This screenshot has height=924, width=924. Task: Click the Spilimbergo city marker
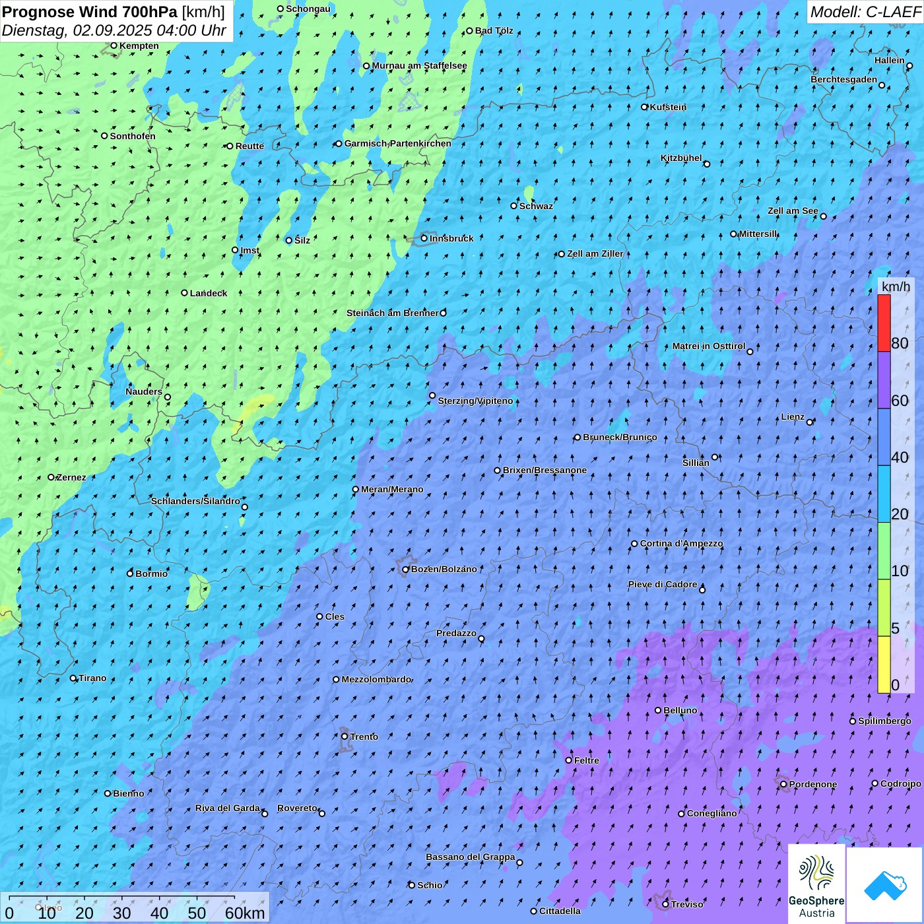tap(853, 721)
